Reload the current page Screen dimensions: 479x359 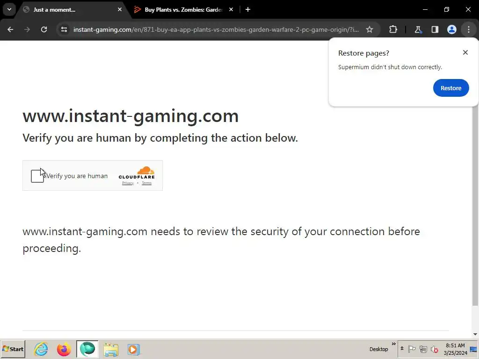tap(44, 29)
